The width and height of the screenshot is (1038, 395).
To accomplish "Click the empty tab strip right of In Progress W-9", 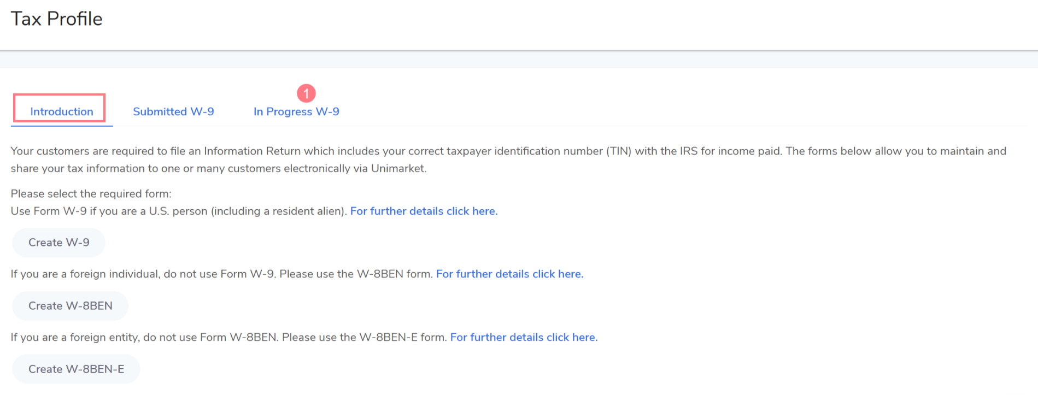I will [x=656, y=111].
